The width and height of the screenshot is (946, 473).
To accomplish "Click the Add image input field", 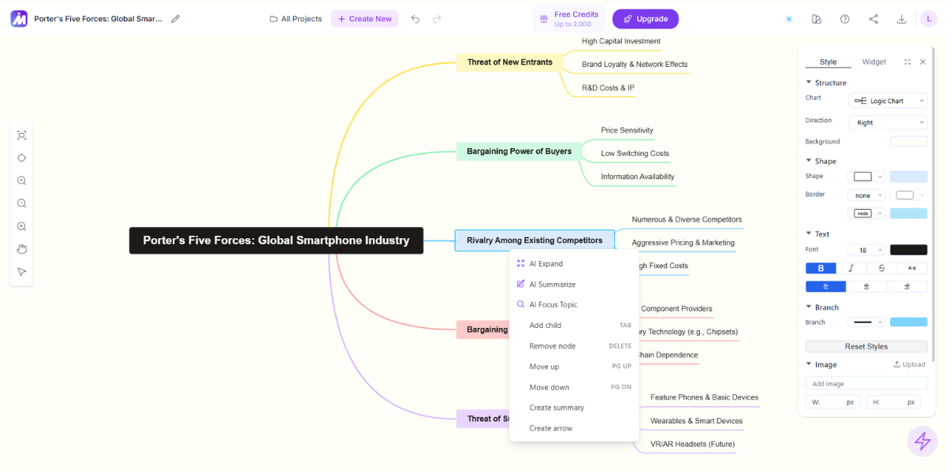I will (866, 383).
